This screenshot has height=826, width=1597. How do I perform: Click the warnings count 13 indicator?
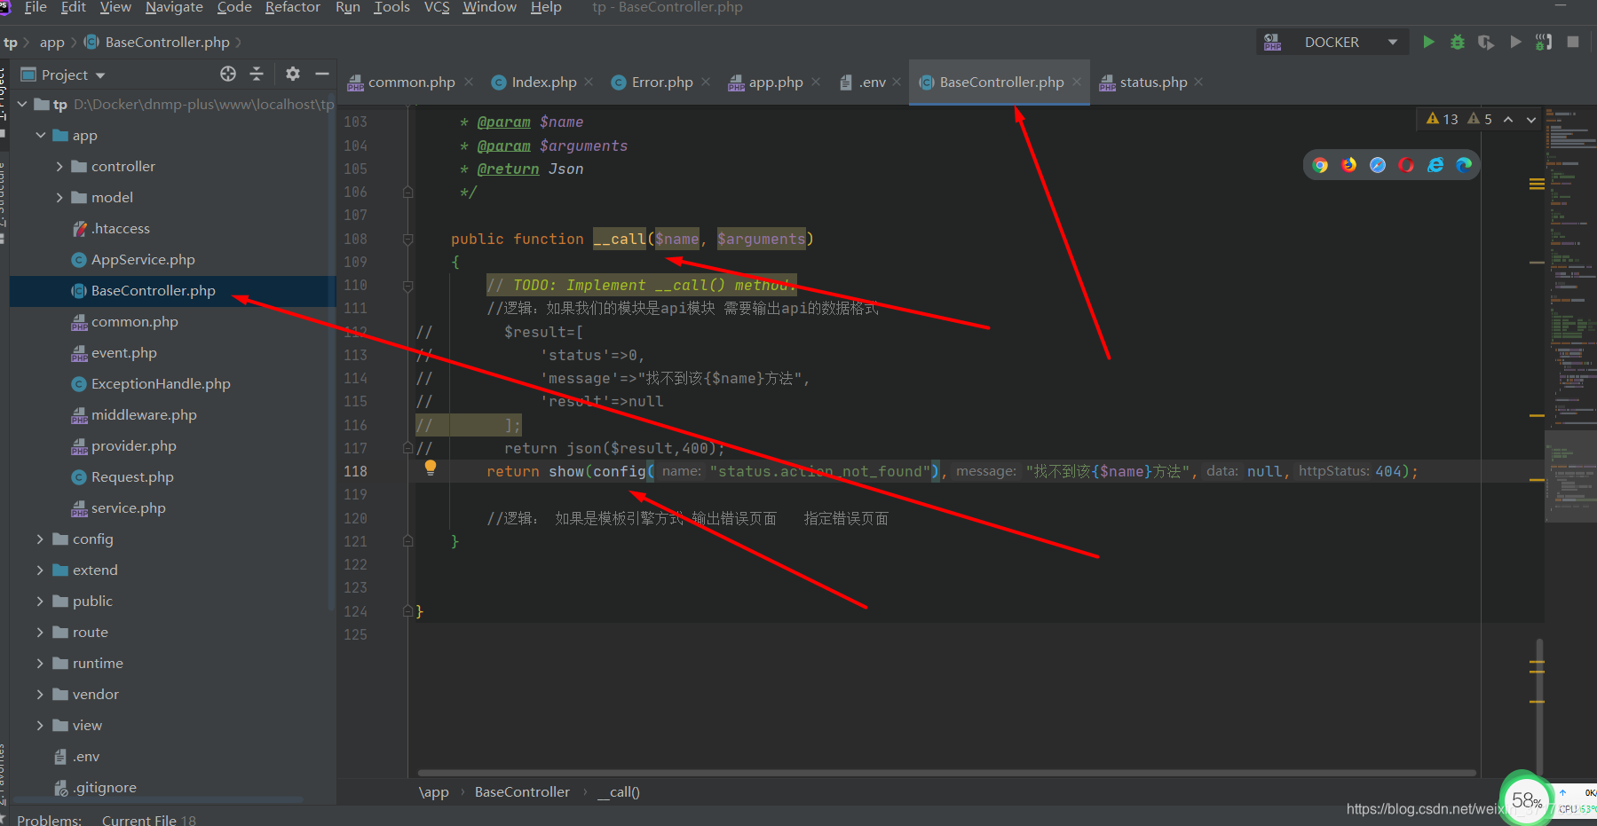[x=1442, y=119]
